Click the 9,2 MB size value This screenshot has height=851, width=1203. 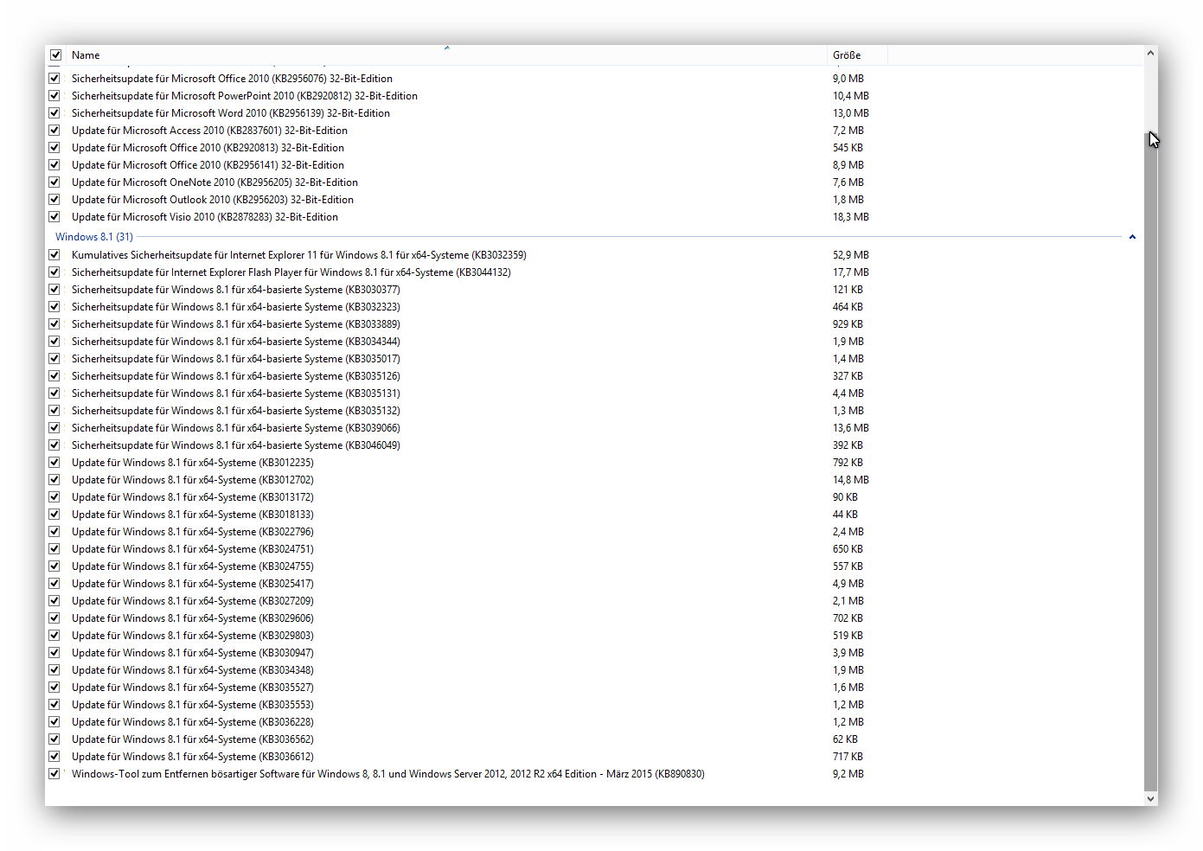click(x=848, y=774)
